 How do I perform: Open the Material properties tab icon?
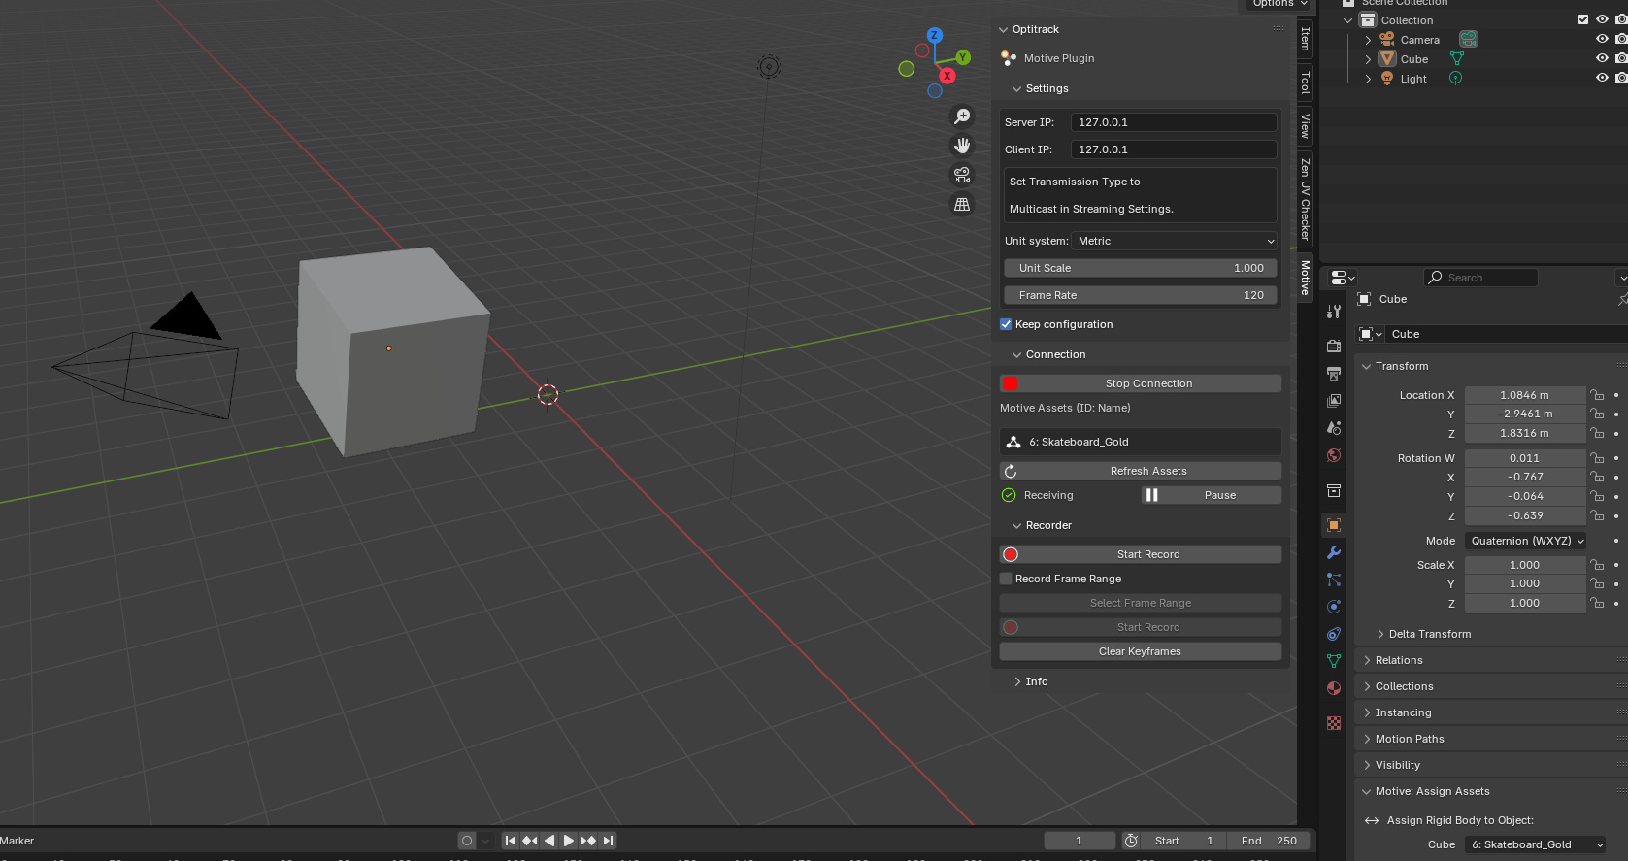coord(1334,688)
